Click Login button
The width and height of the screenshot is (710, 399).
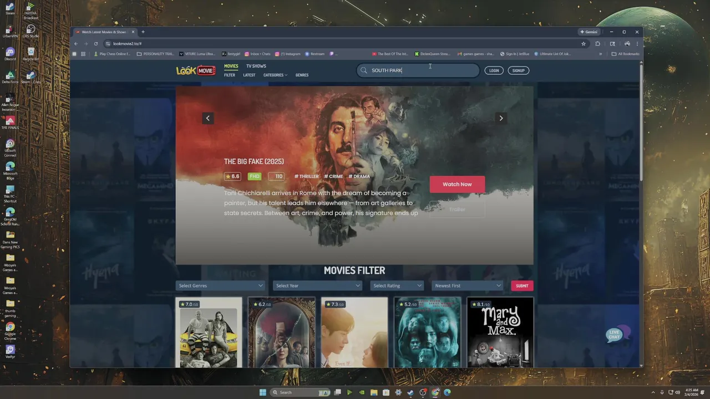pyautogui.click(x=494, y=70)
